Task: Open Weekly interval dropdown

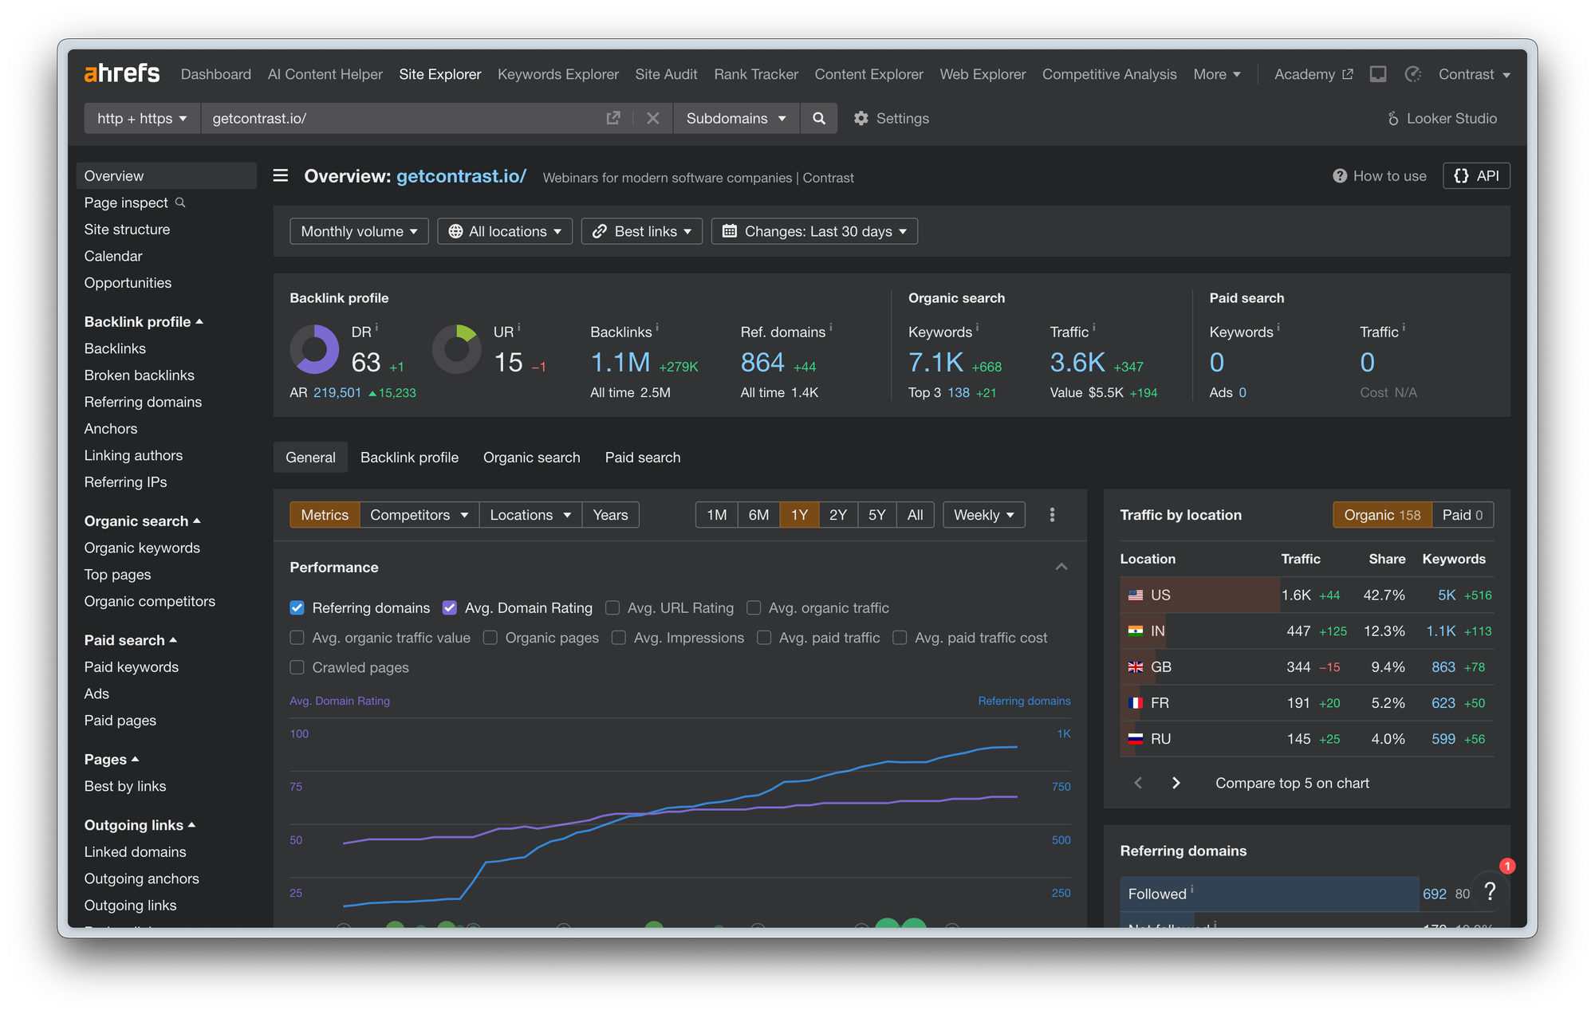Action: tap(983, 515)
